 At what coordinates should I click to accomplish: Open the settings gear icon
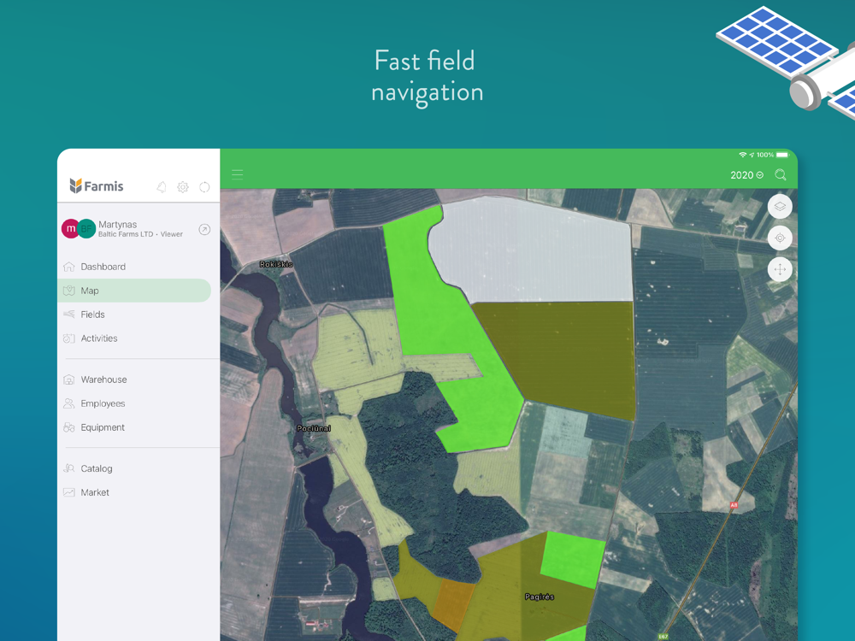(x=183, y=187)
